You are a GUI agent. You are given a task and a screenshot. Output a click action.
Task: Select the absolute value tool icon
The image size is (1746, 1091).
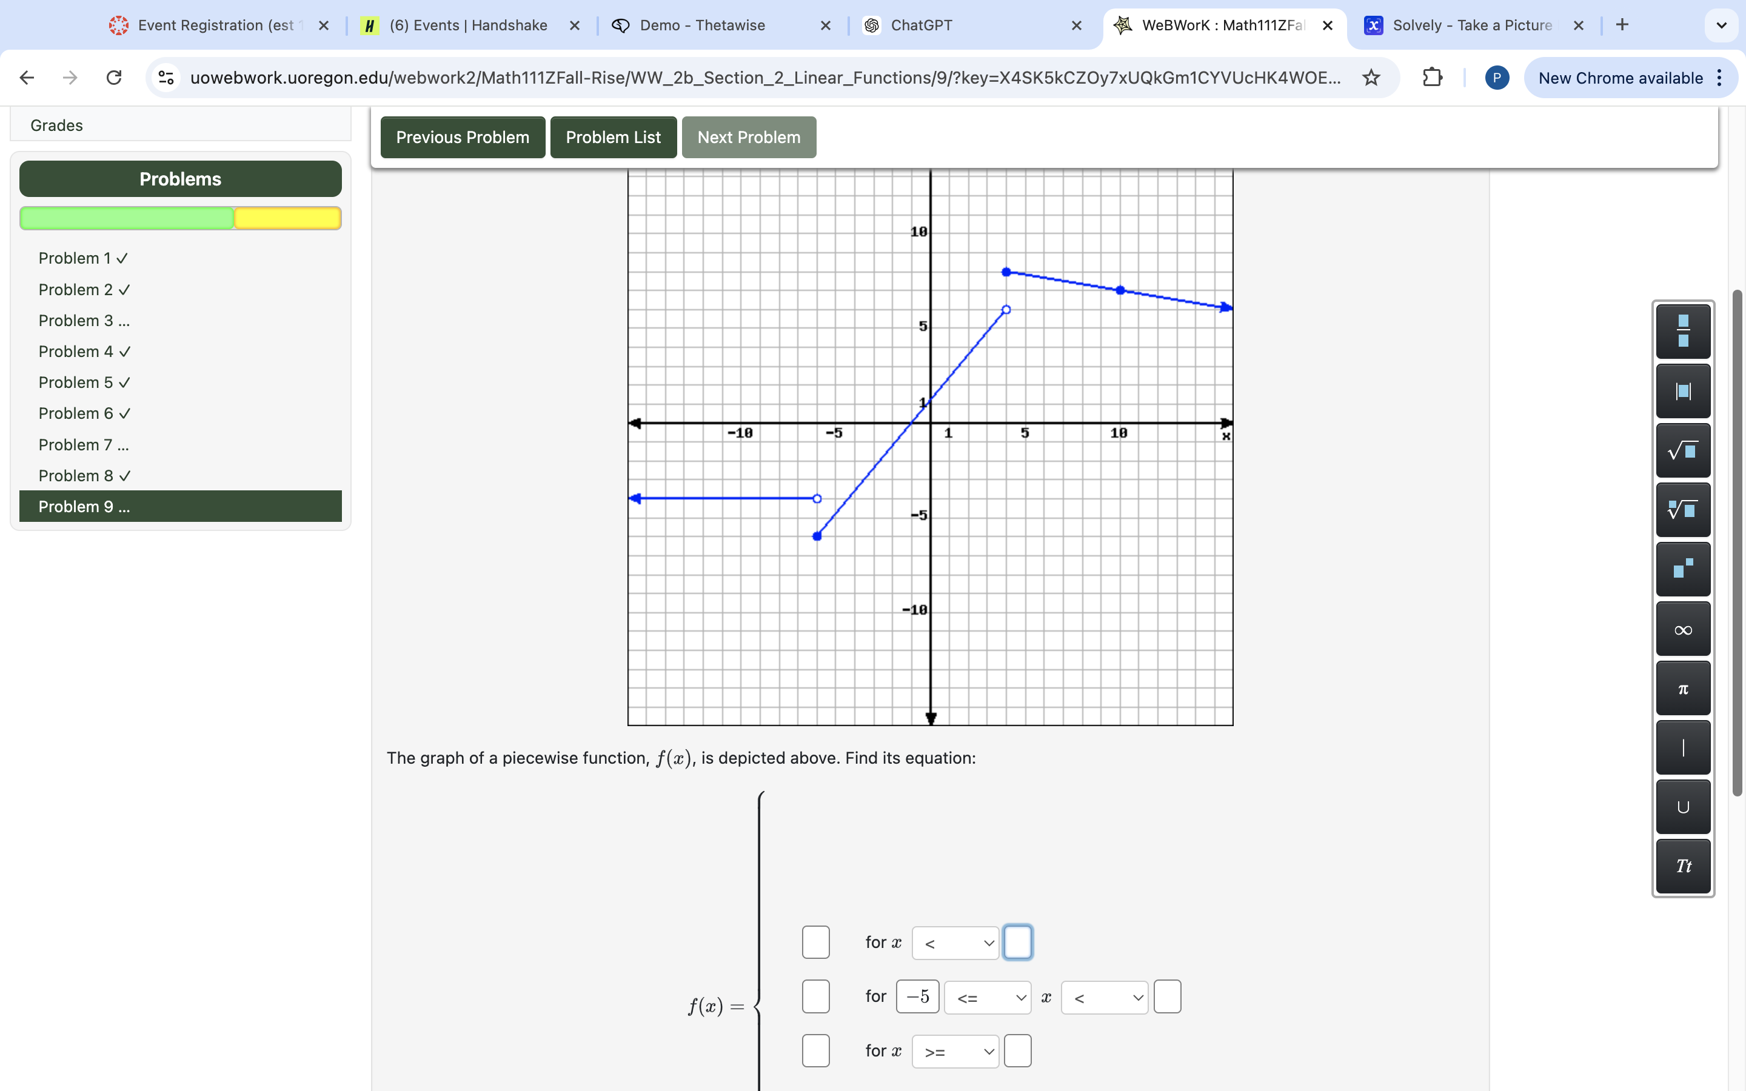(1682, 391)
